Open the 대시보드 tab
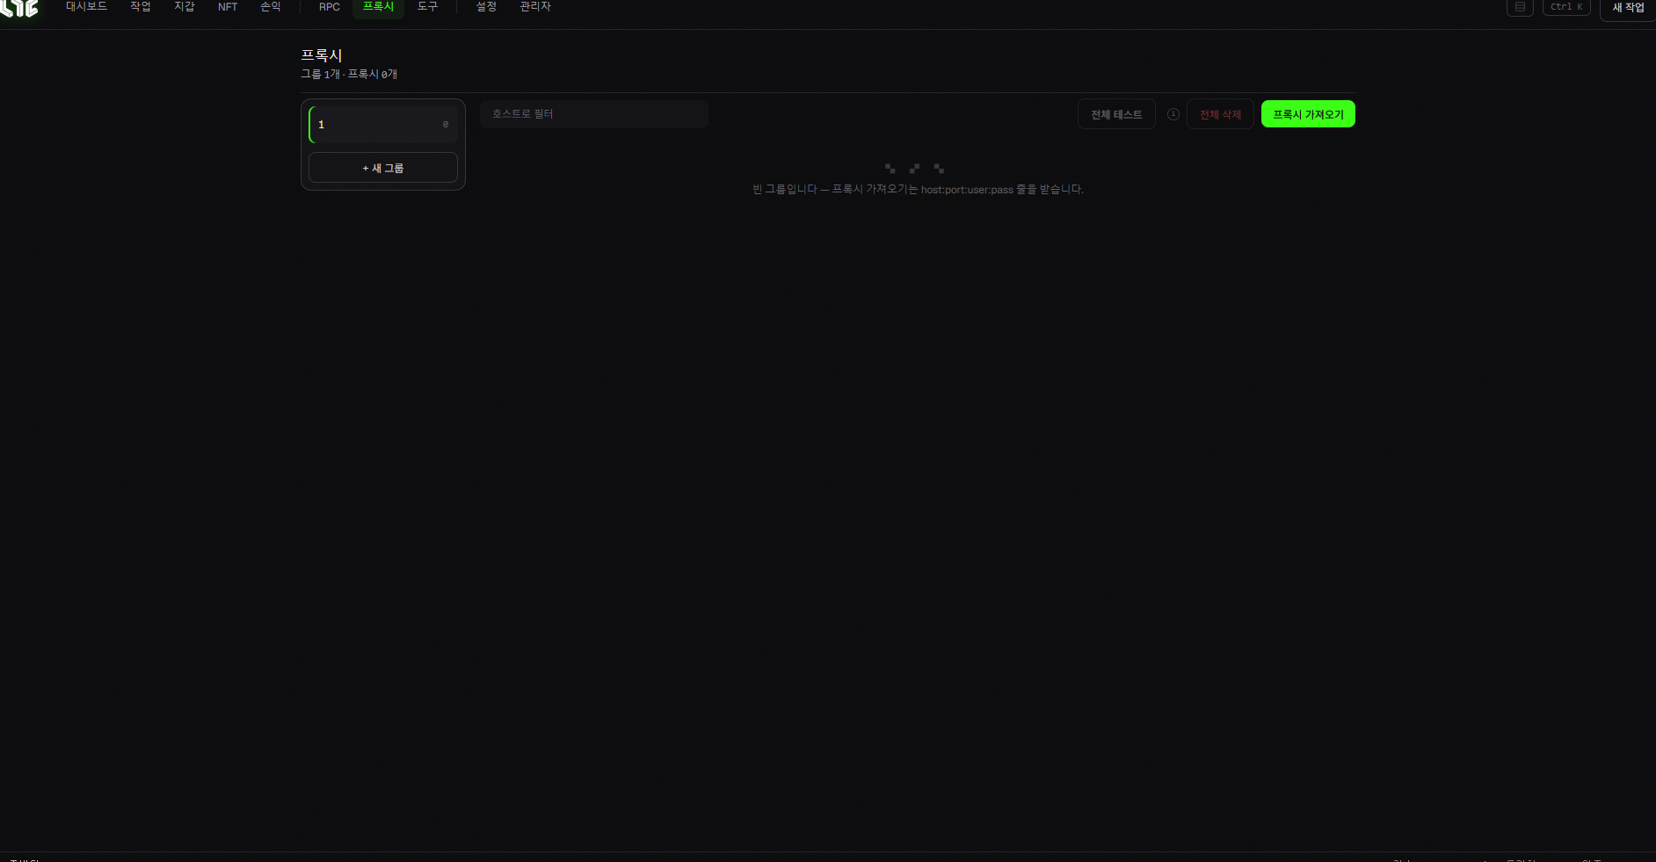This screenshot has height=862, width=1656. click(86, 7)
